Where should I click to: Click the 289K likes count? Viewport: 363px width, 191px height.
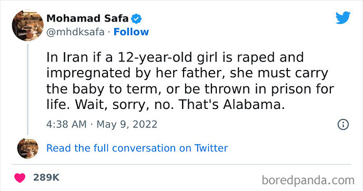click(46, 177)
